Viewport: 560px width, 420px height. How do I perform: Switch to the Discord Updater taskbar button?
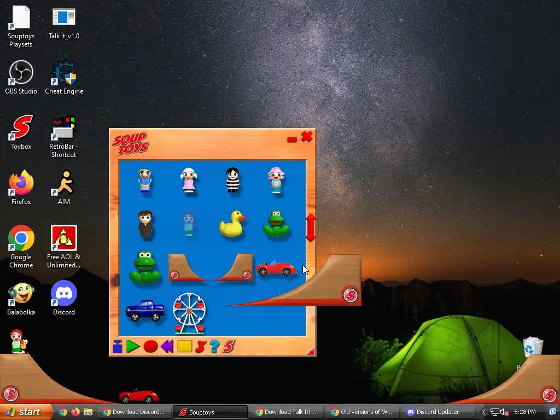438,412
